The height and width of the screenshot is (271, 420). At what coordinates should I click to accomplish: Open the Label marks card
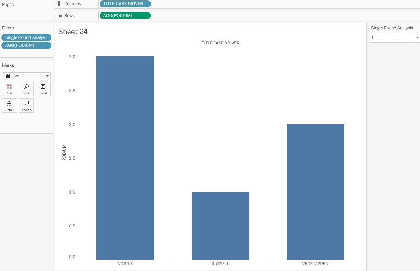click(43, 89)
